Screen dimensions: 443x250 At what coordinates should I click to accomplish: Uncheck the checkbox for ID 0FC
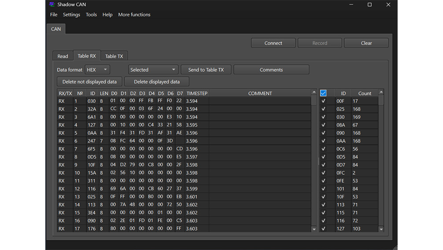coord(324,173)
